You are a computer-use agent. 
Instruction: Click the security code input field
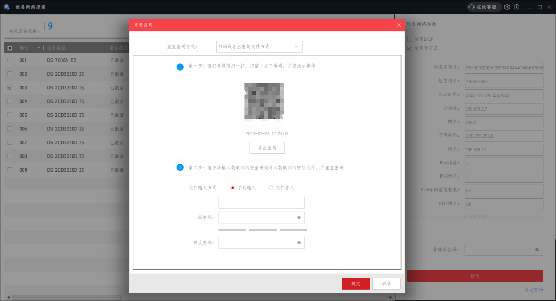(262, 203)
